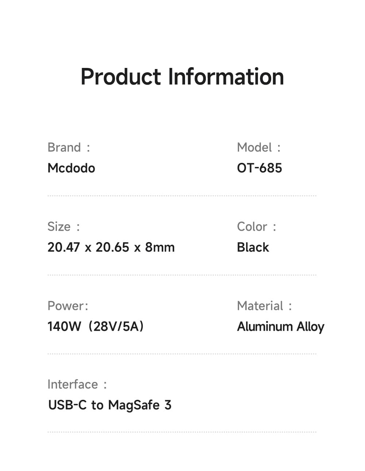Click the dotted divider under the Interface row
This screenshot has width=365, height=471.
pyautogui.click(x=182, y=432)
